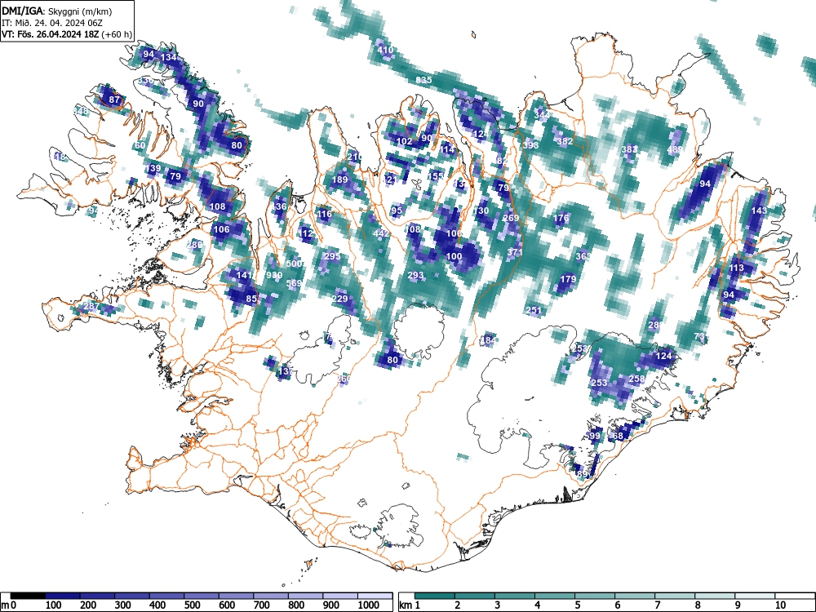Image resolution: width=816 pixels, height=612 pixels.
Task: Click the 113 visibility value
Action: [736, 268]
